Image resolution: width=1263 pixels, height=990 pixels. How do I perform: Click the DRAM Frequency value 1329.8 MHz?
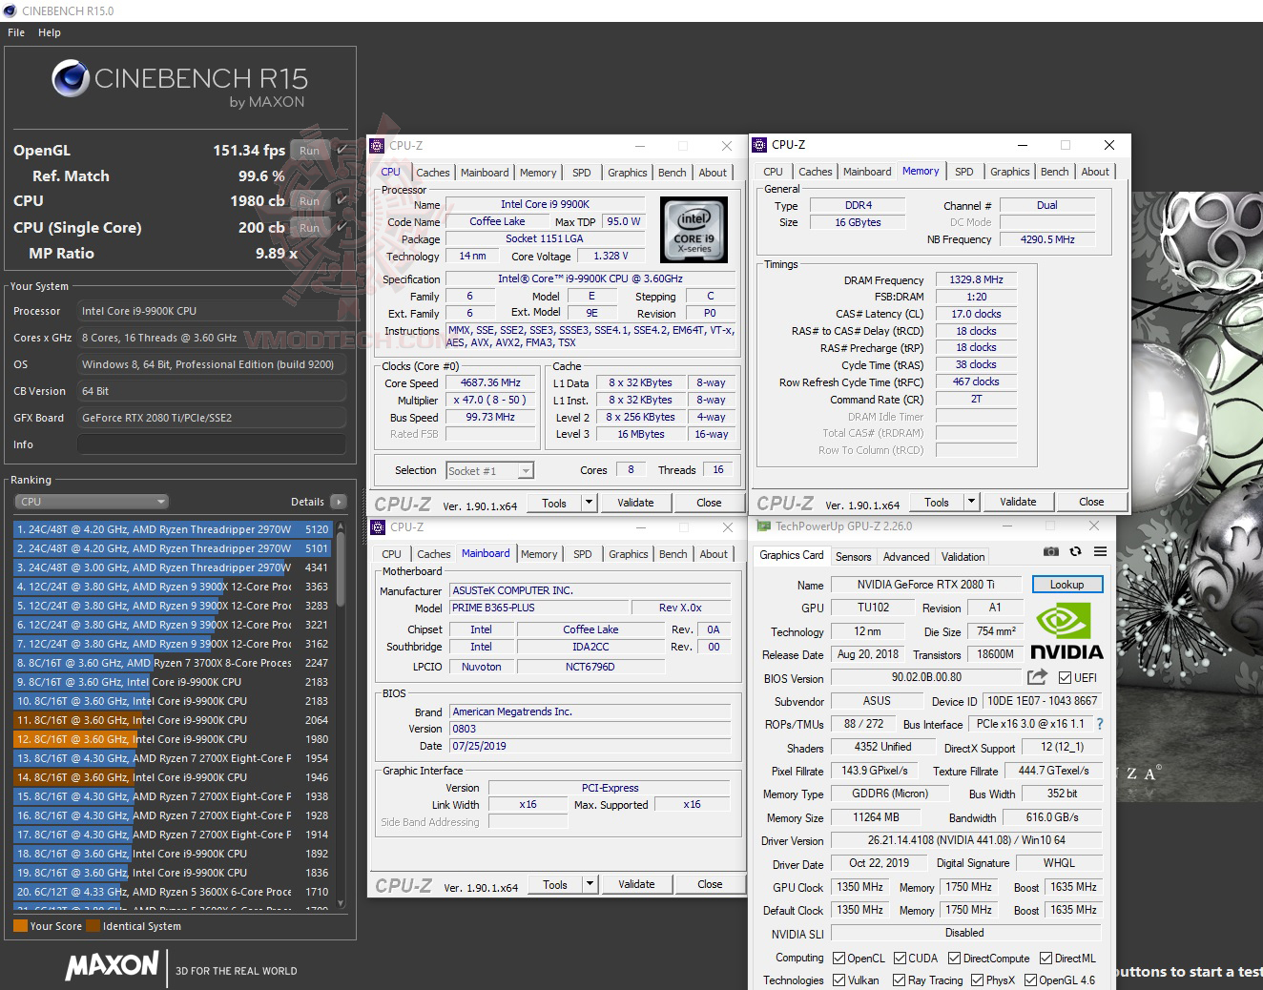tap(976, 280)
